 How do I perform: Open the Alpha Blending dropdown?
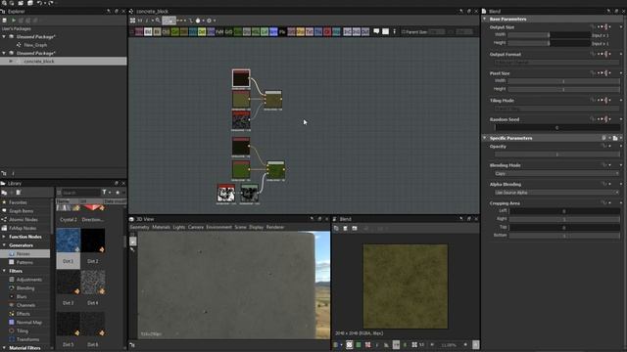[556, 193]
